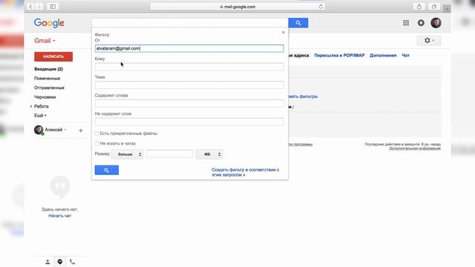The image size is (475, 267).
Task: Click the Содержит слова field
Action: (x=189, y=104)
